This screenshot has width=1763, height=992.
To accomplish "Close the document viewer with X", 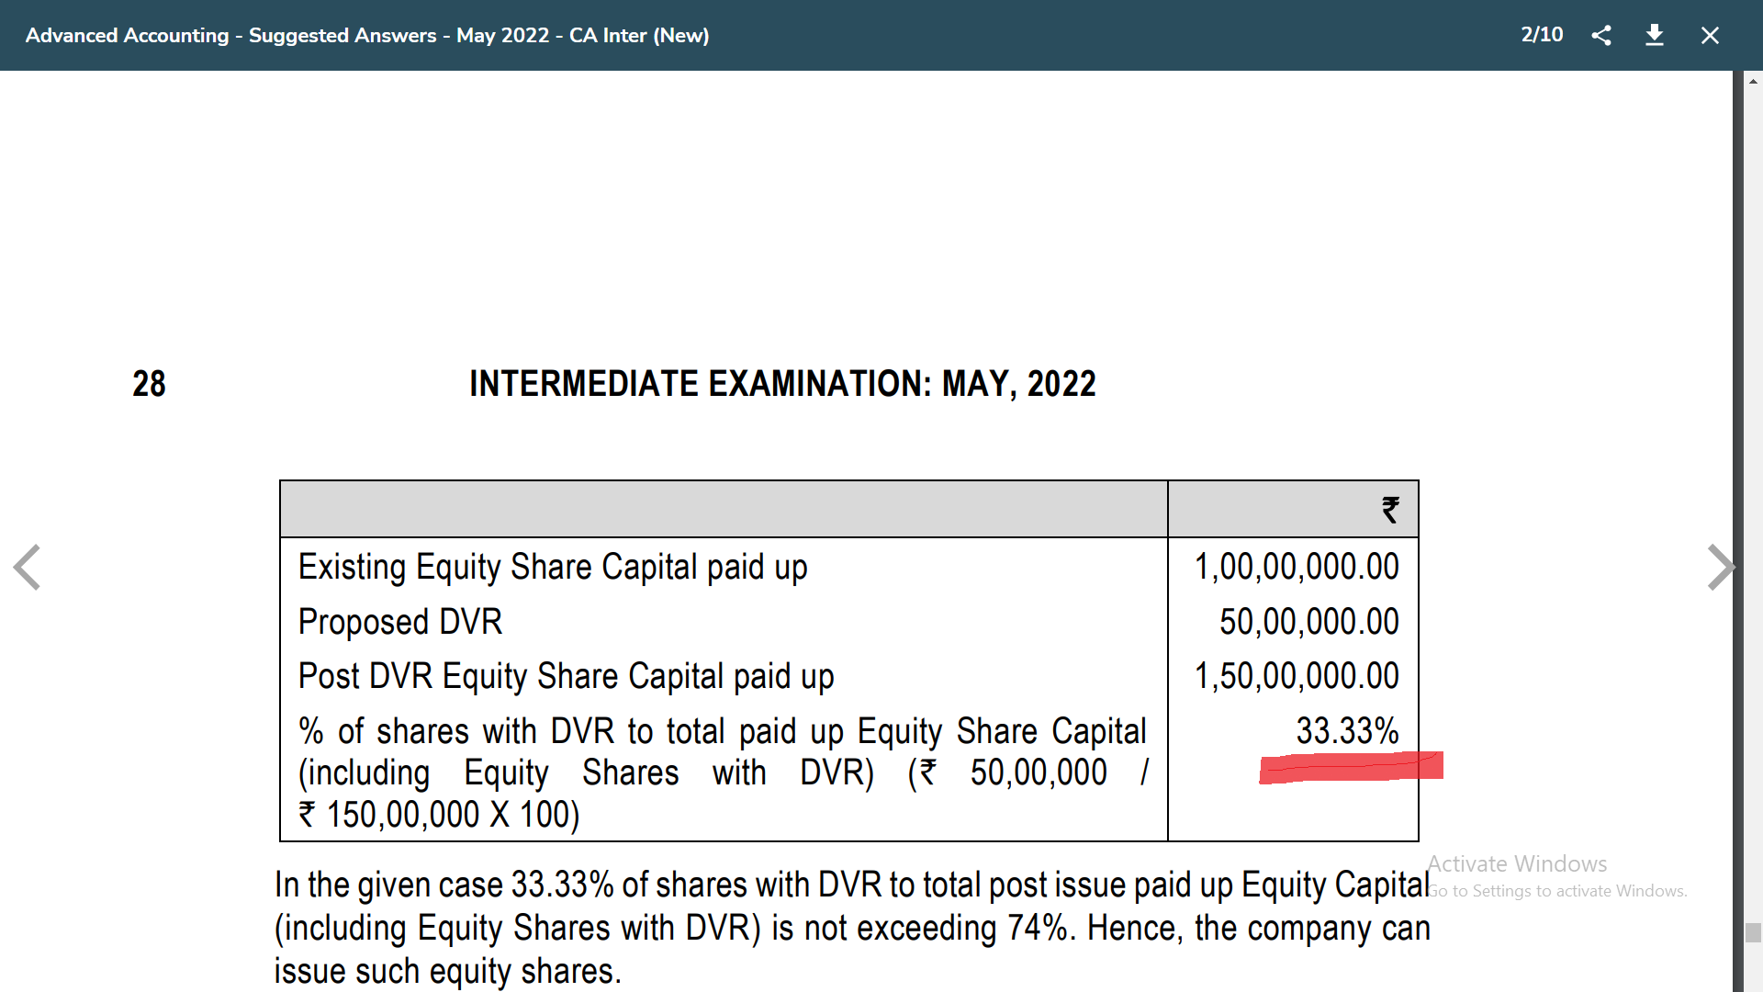I will point(1709,36).
